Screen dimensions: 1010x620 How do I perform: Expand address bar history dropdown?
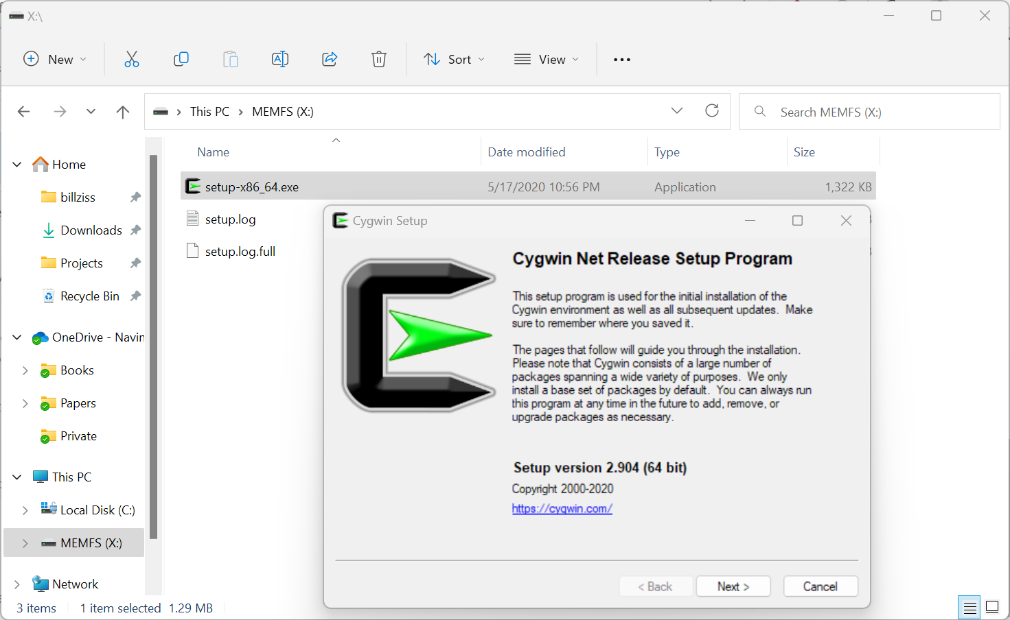click(x=677, y=111)
